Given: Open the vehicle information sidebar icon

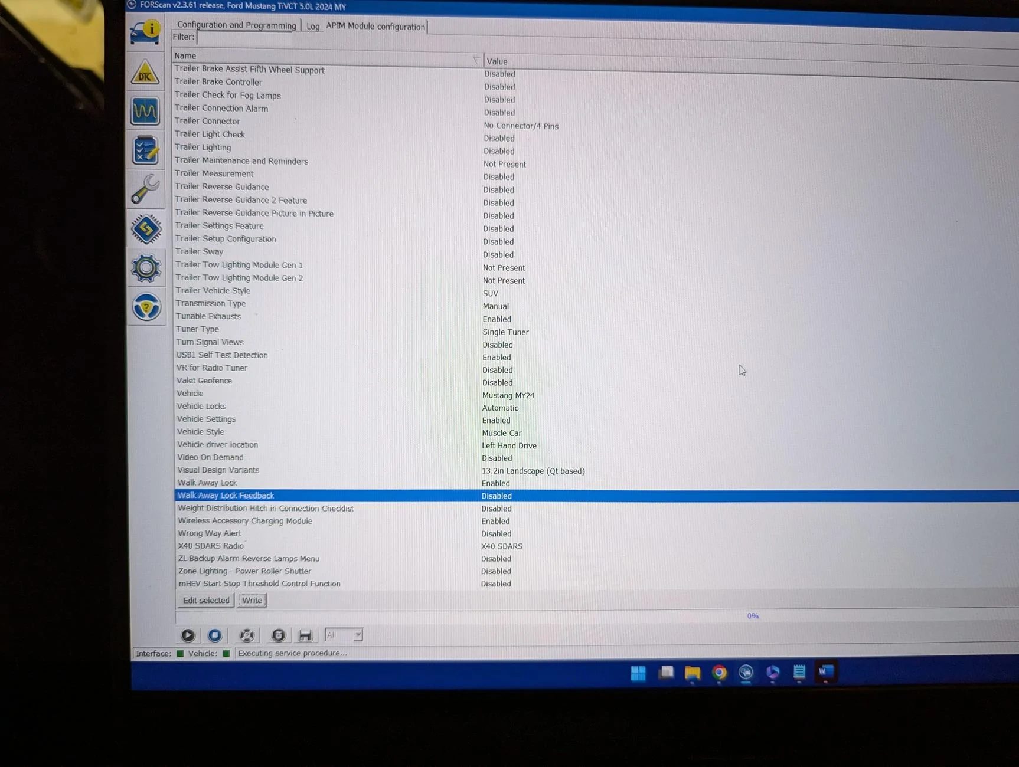Looking at the screenshot, I should coord(145,32).
